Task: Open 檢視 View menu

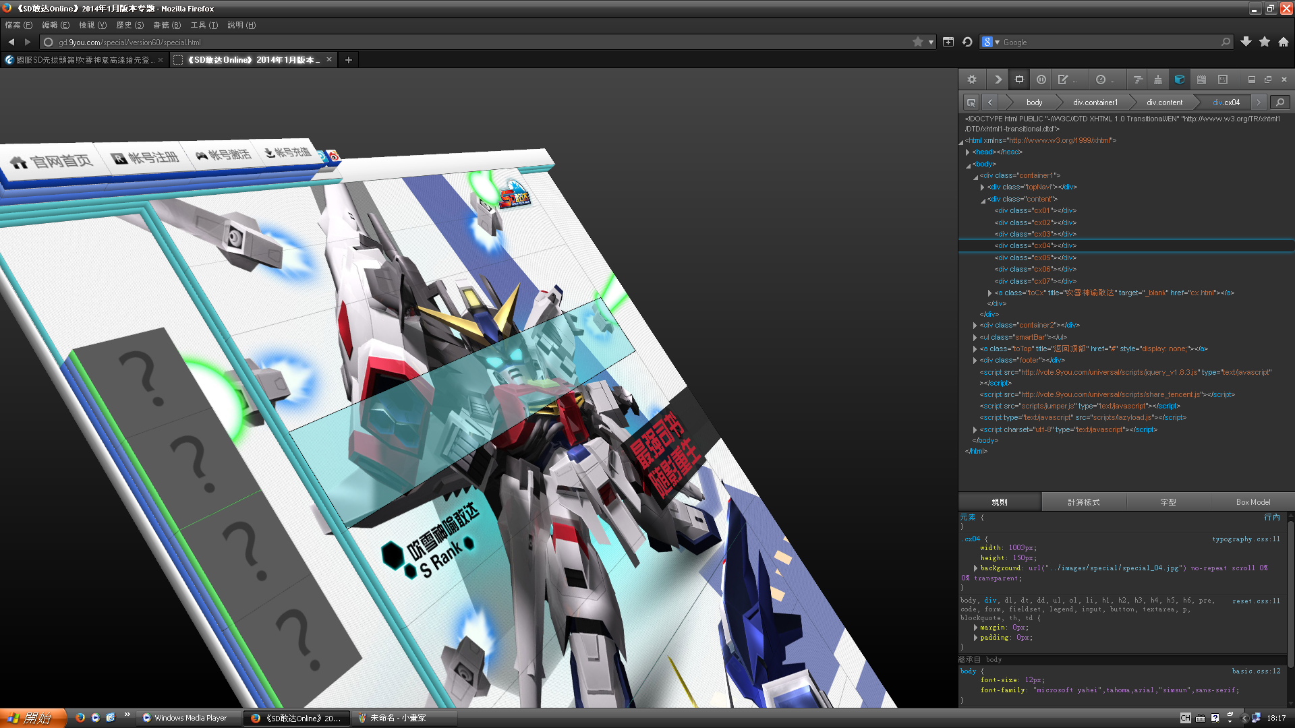Action: pyautogui.click(x=93, y=25)
